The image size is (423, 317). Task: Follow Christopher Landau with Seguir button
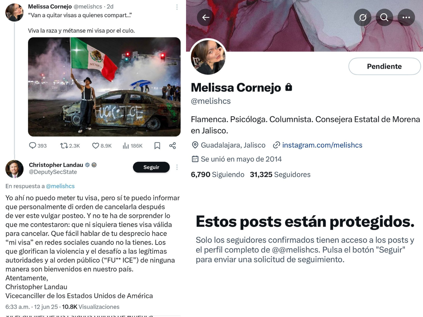pos(151,167)
